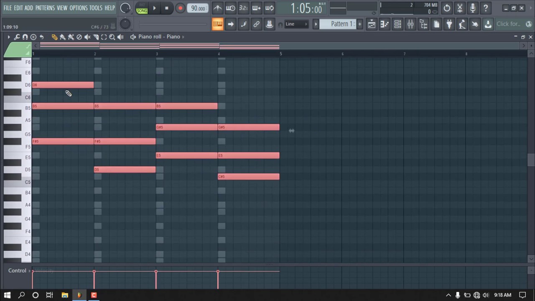Activate the Playback scrub tool
The width and height of the screenshot is (535, 301).
pos(120,37)
